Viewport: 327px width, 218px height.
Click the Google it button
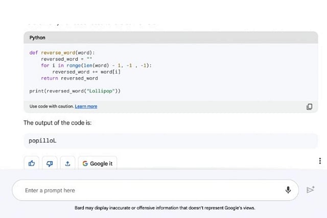point(97,163)
